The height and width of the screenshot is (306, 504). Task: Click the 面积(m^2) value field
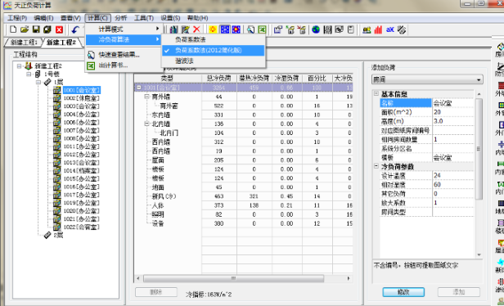click(x=453, y=112)
